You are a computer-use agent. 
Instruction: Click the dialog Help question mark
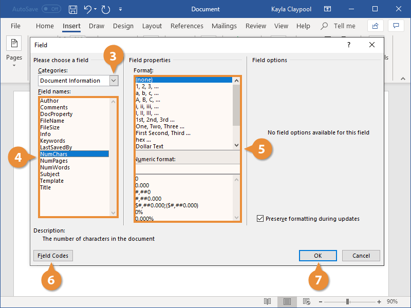349,45
